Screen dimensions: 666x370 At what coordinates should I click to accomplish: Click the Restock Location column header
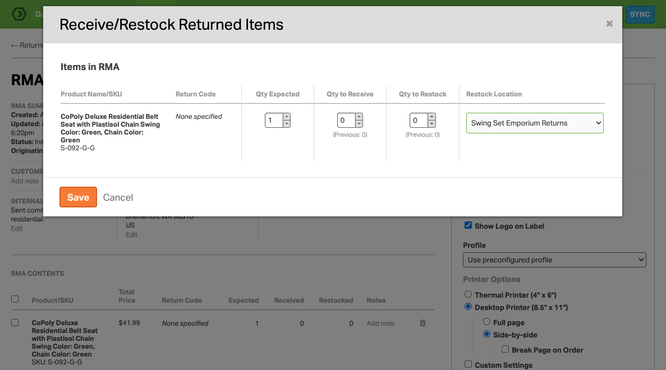click(x=494, y=94)
